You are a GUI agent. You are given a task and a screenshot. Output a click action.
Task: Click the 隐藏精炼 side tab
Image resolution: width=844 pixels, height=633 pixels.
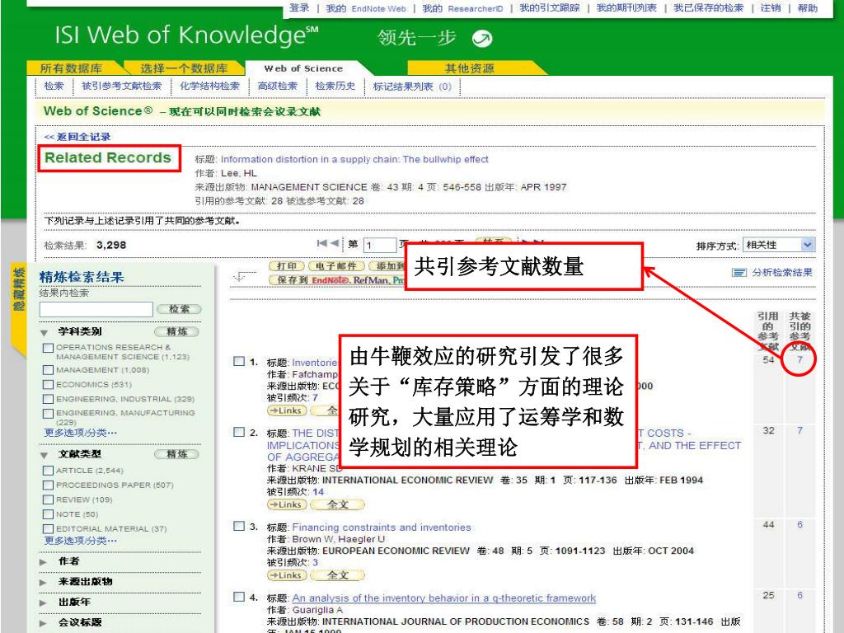tap(18, 289)
